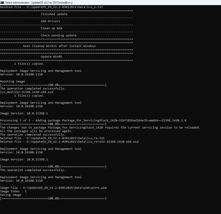Click the 'Add Drivers' heading
The width and height of the screenshot is (221, 214).
pyautogui.click(x=50, y=21)
